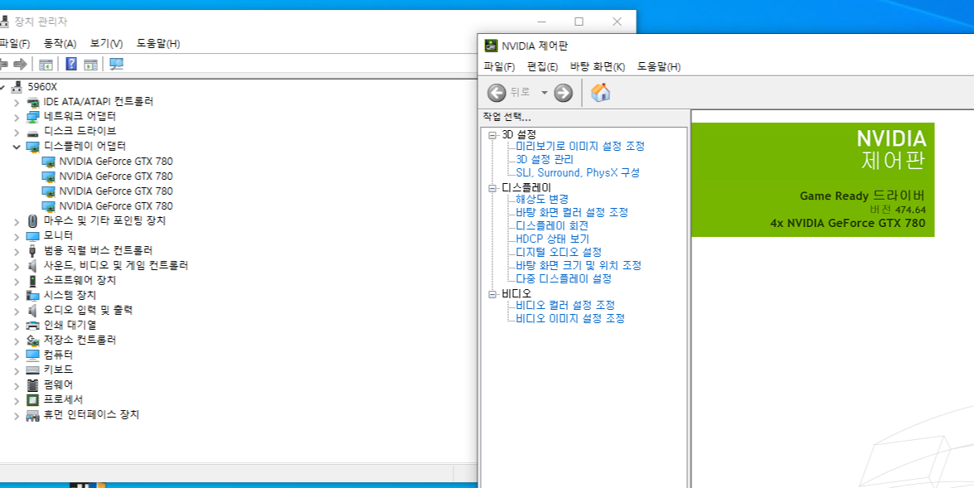This screenshot has height=488, width=974.
Task: Collapse 디스플레이 tree in NVIDIA panel
Action: (492, 187)
